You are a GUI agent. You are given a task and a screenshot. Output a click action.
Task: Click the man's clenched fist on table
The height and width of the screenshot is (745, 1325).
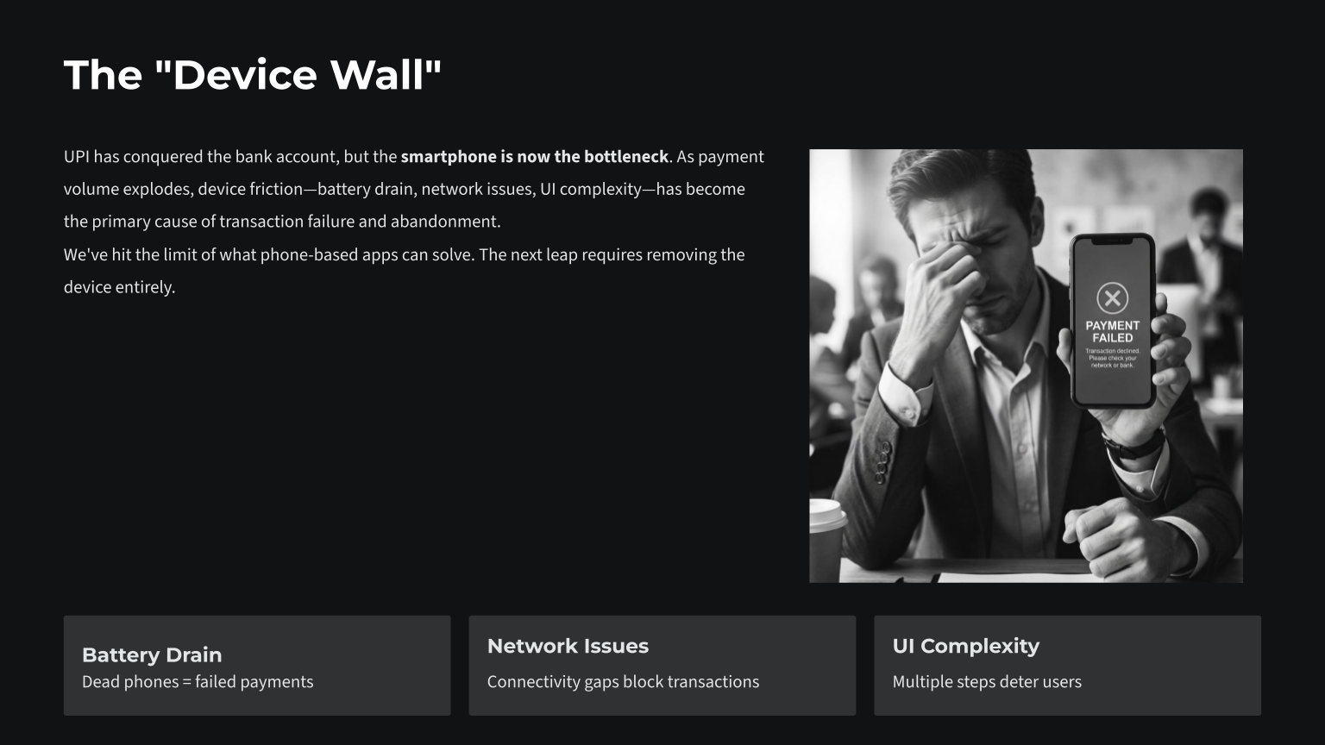(1113, 535)
